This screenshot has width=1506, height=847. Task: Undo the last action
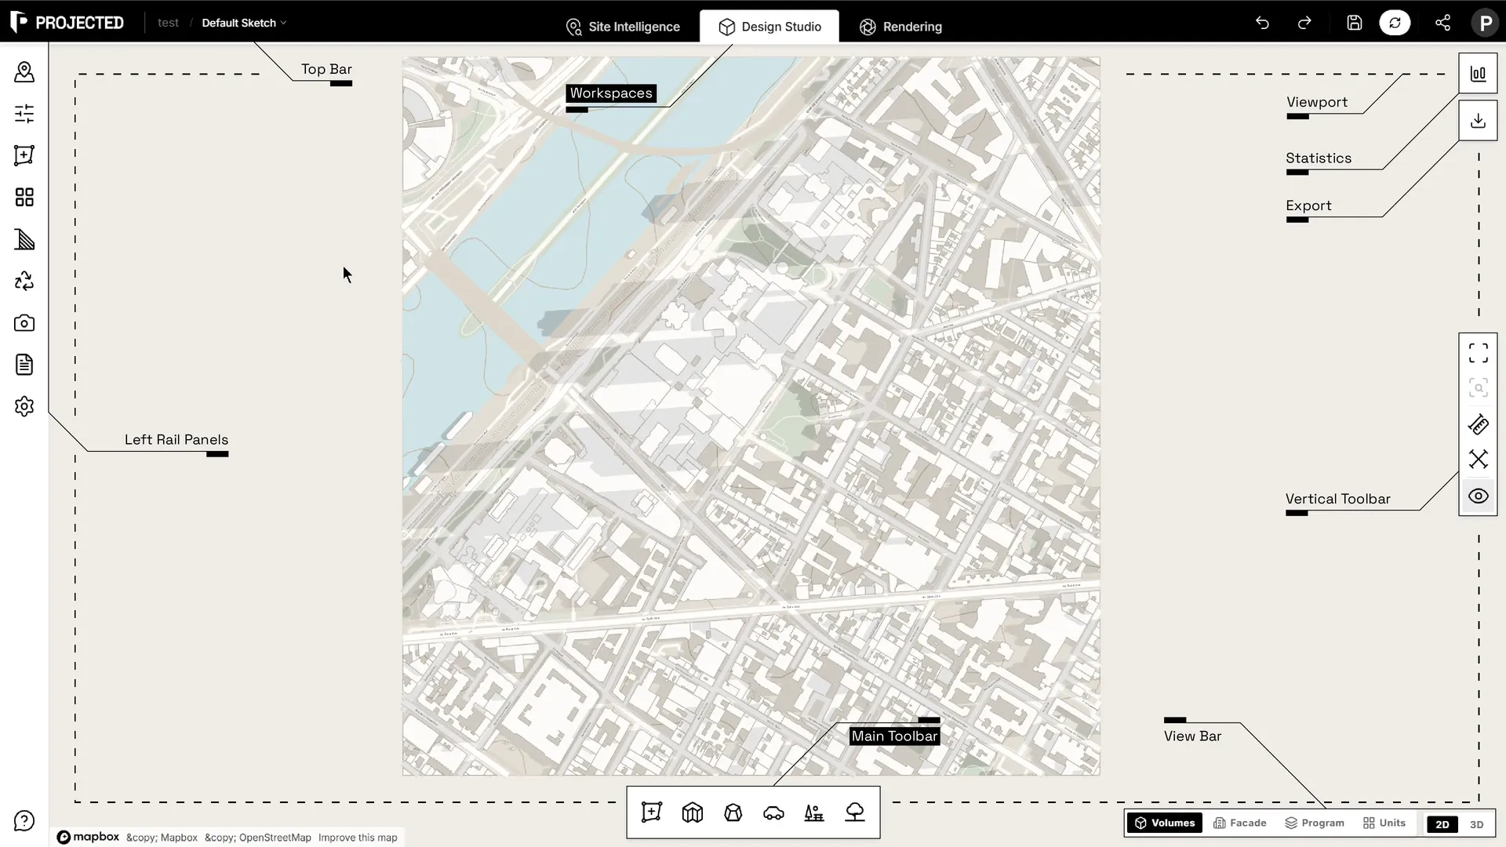click(1262, 23)
